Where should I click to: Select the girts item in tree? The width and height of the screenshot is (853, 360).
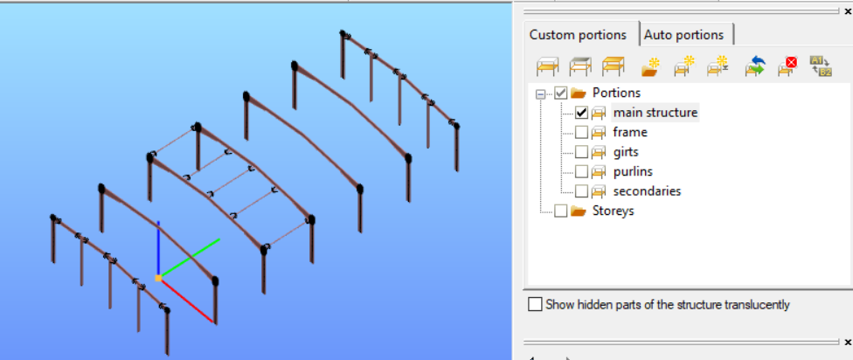click(626, 152)
